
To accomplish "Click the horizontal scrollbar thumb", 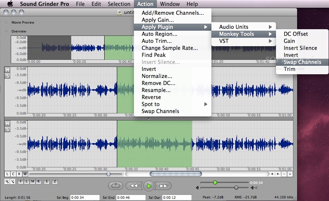I will [x=175, y=174].
